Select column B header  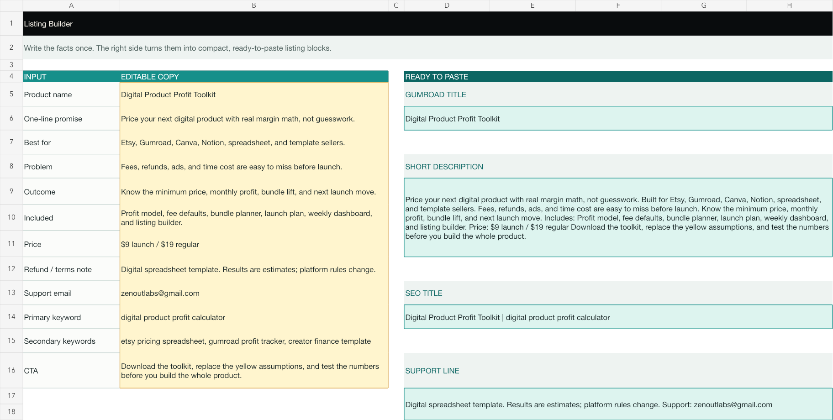coord(254,5)
